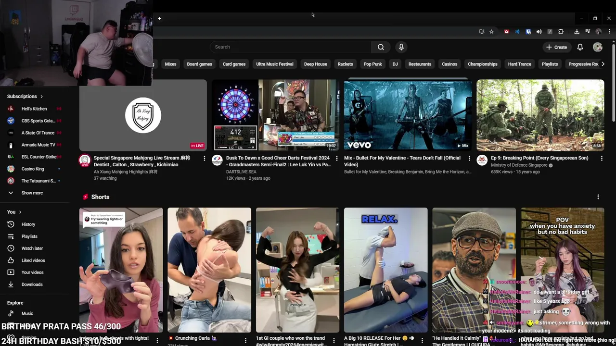This screenshot has width=616, height=346.
Task: Open options menu for Darts Festival video
Action: [x=336, y=158]
